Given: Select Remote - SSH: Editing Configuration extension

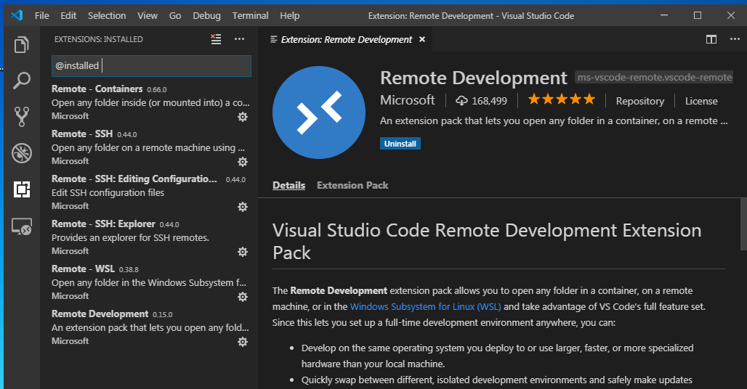Looking at the screenshot, I should pos(150,192).
